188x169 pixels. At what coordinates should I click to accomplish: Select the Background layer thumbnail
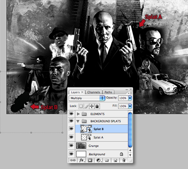[x=81, y=154]
